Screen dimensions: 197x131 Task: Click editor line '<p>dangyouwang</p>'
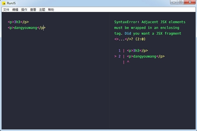tap(27, 28)
